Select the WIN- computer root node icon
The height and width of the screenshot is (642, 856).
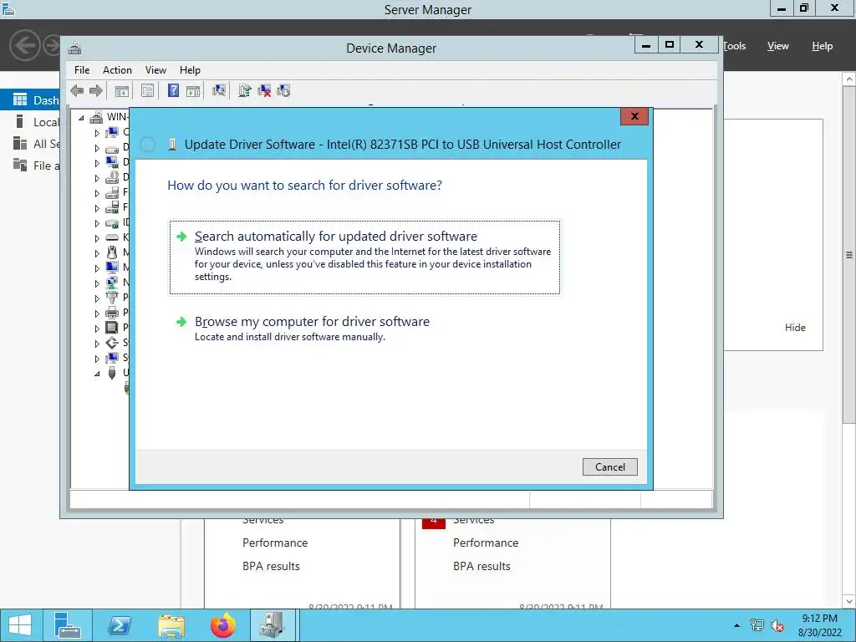click(96, 117)
